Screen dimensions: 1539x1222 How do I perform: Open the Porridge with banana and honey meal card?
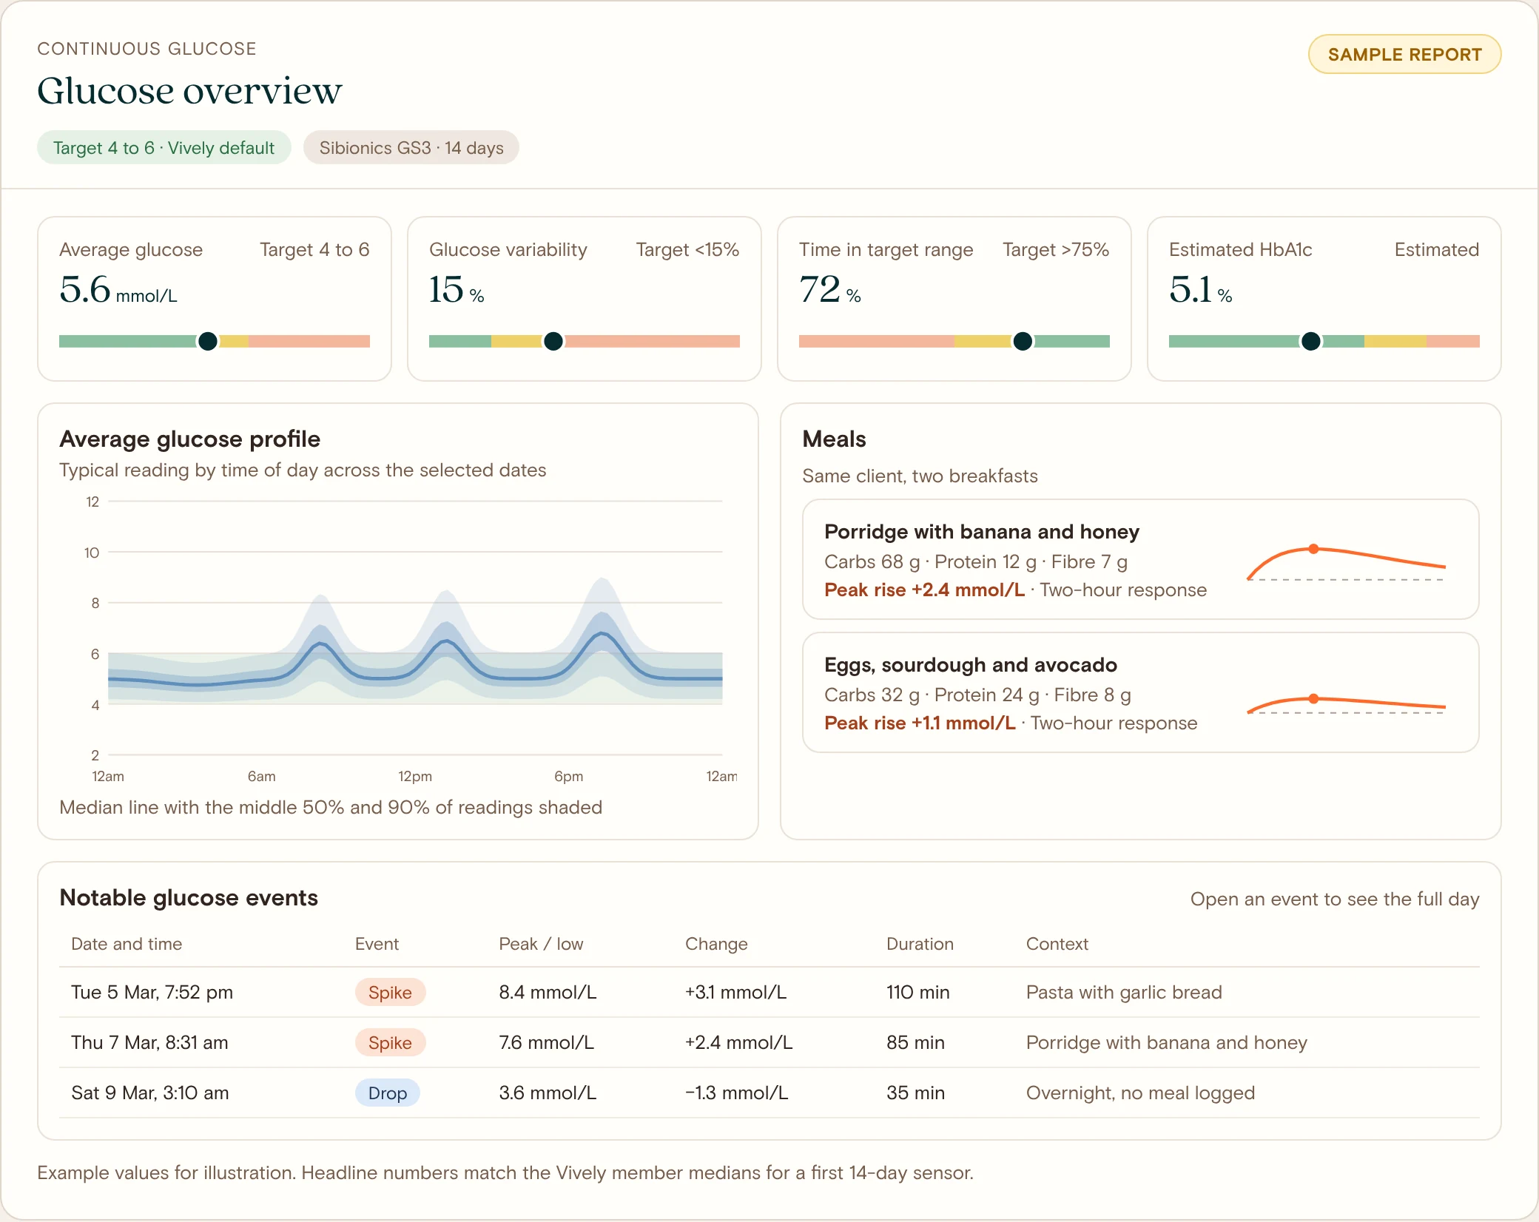(1140, 559)
